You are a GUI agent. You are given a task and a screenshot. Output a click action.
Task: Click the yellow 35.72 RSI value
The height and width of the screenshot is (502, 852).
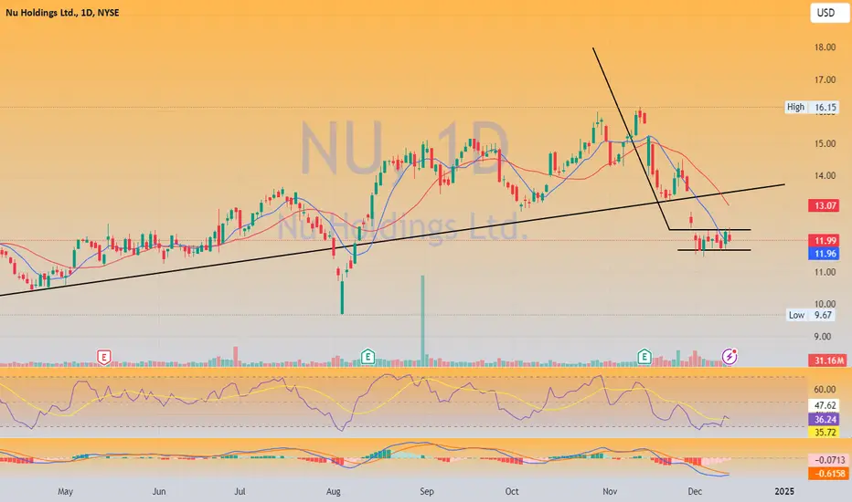825,432
